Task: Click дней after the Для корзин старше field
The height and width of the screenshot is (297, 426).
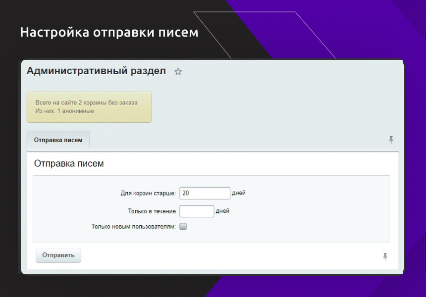Action: tap(239, 193)
